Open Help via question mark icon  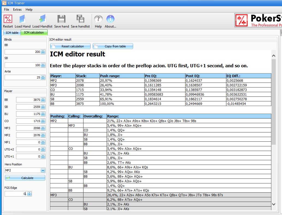point(98,19)
